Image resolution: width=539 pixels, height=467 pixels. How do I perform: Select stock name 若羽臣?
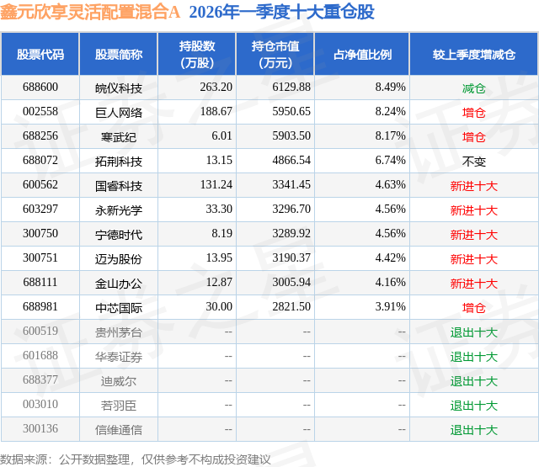tap(119, 406)
